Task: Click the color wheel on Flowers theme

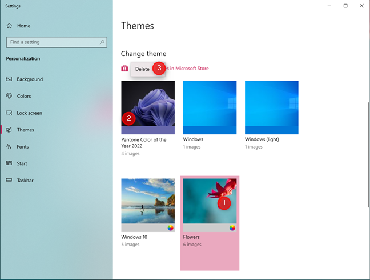Action: tap(232, 228)
